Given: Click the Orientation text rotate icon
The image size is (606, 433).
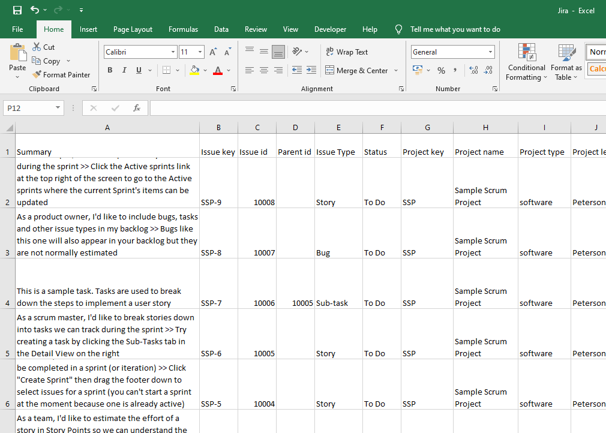Looking at the screenshot, I should 297,52.
